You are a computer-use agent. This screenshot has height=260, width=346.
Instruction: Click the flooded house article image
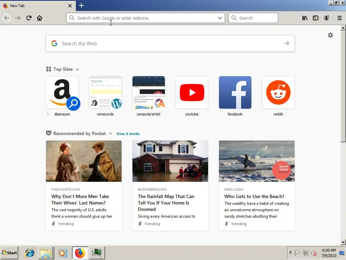point(170,161)
